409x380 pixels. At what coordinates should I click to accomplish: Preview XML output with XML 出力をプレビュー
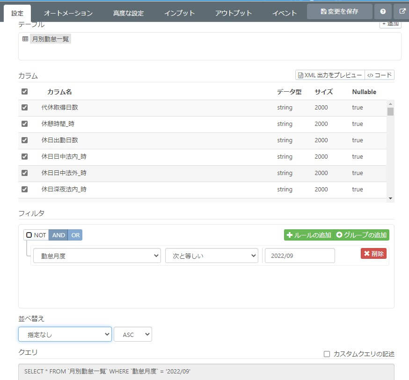coord(330,75)
